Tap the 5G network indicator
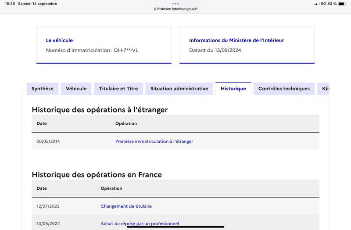Image resolution: width=351 pixels, height=230 pixels. tap(323, 4)
